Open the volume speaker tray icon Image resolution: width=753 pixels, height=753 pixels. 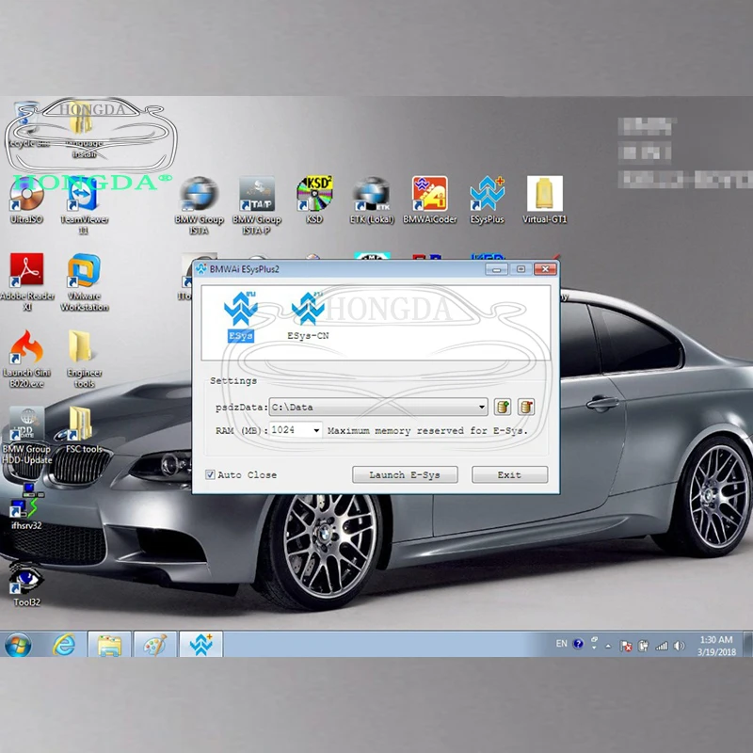click(679, 646)
